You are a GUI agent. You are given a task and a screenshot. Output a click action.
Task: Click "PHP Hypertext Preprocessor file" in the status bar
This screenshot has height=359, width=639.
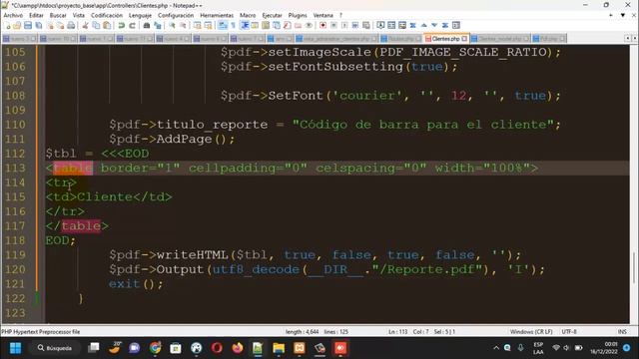pos(41,332)
